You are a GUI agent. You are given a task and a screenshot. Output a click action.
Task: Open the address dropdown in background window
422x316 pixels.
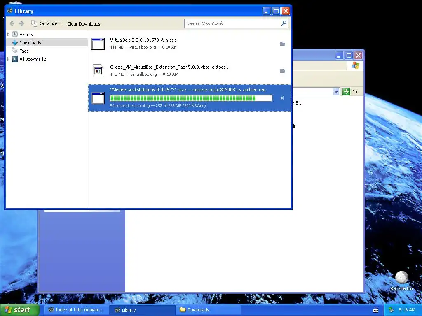pos(336,92)
